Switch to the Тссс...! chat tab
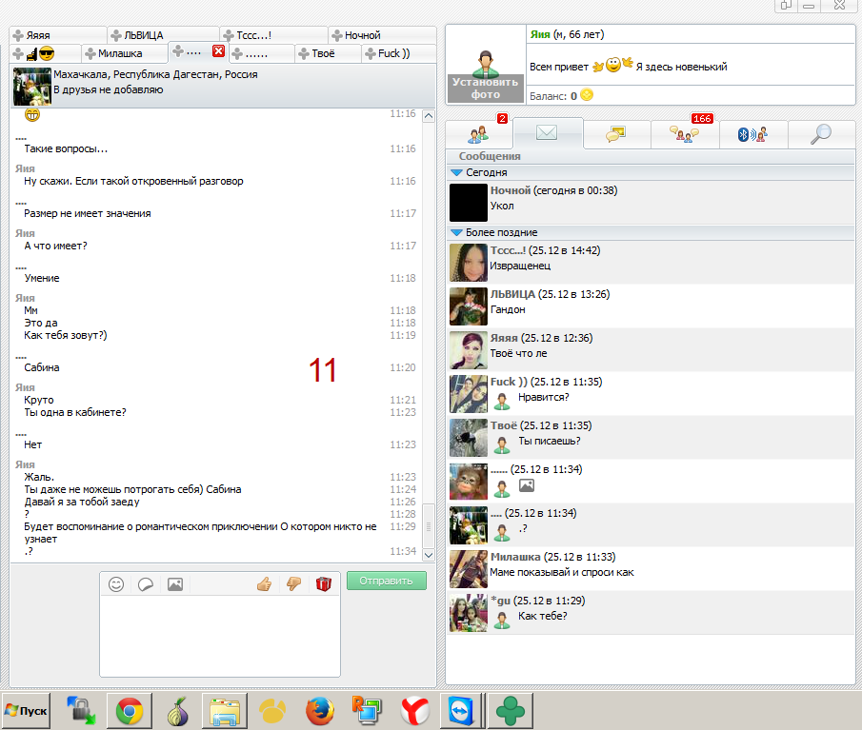Viewport: 862px width, 730px height. pos(273,35)
